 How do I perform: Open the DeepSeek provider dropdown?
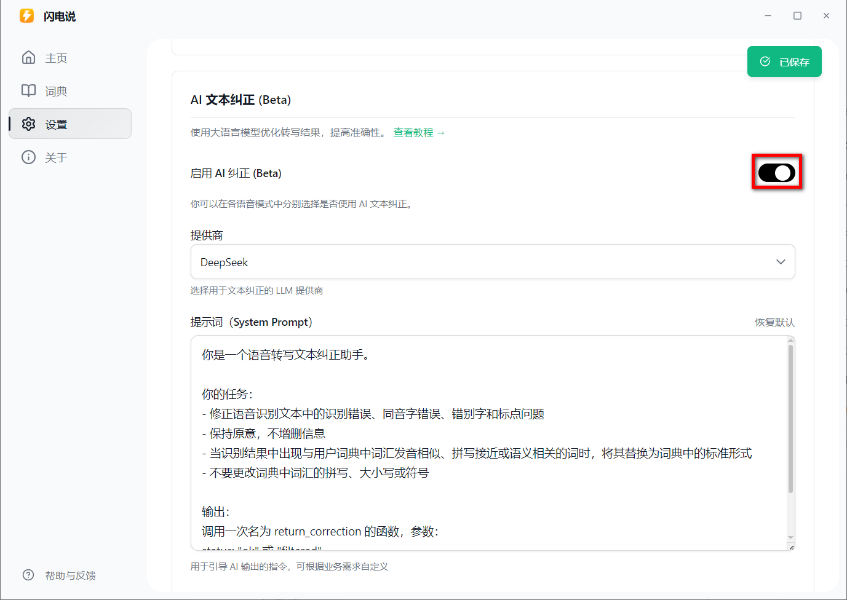coord(492,261)
